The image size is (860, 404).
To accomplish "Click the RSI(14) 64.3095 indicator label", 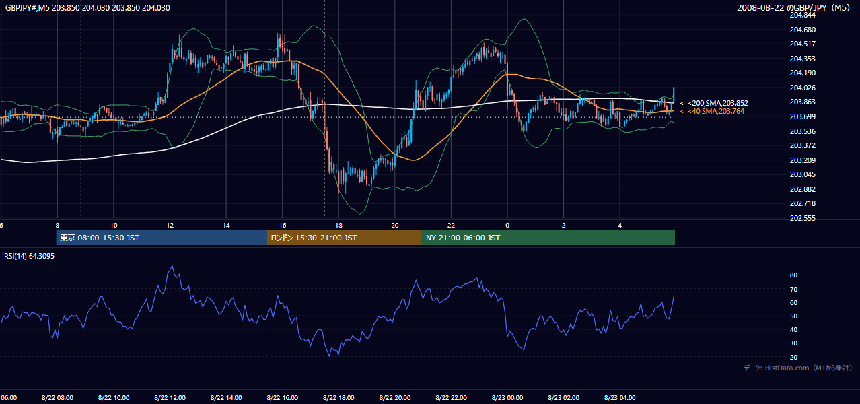I will 30,256.
